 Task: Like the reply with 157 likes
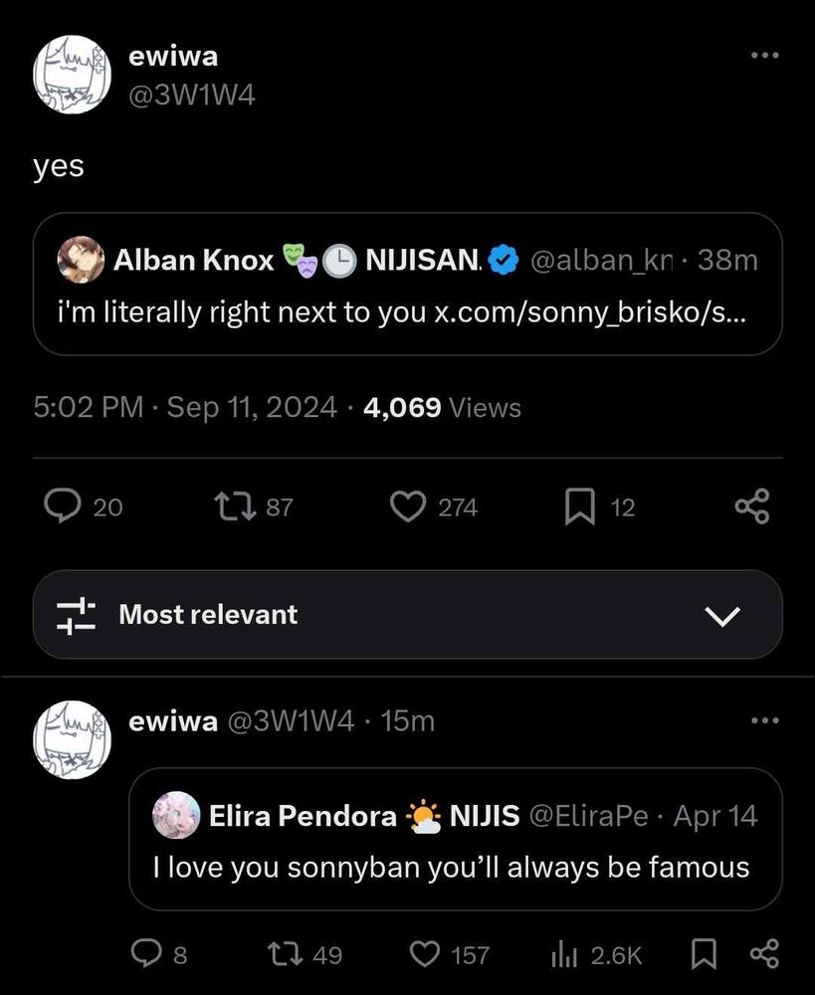click(x=427, y=955)
